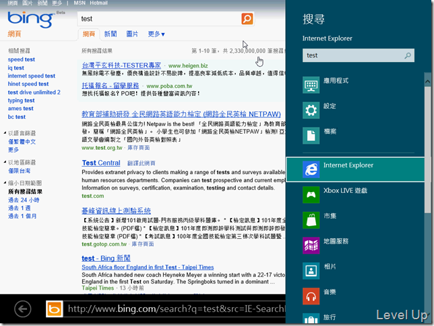Choose the 旅行 Travel icon
Screen dimensions: 434x326
coord(311,319)
